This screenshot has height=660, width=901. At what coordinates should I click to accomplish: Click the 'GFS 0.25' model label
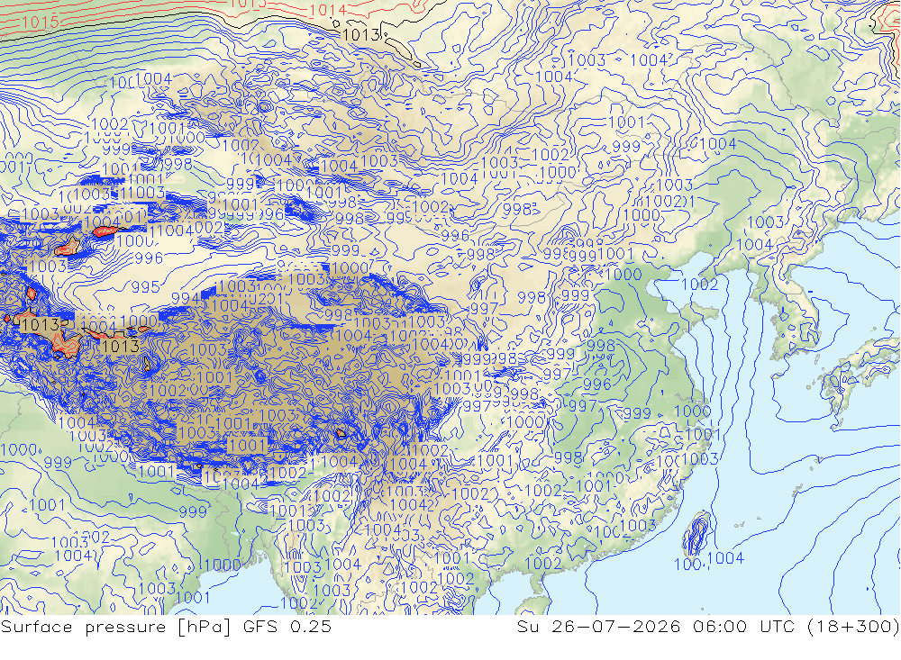(287, 627)
